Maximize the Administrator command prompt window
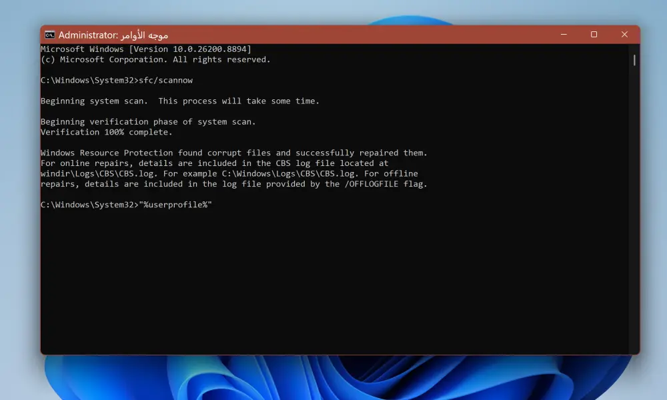 [594, 35]
